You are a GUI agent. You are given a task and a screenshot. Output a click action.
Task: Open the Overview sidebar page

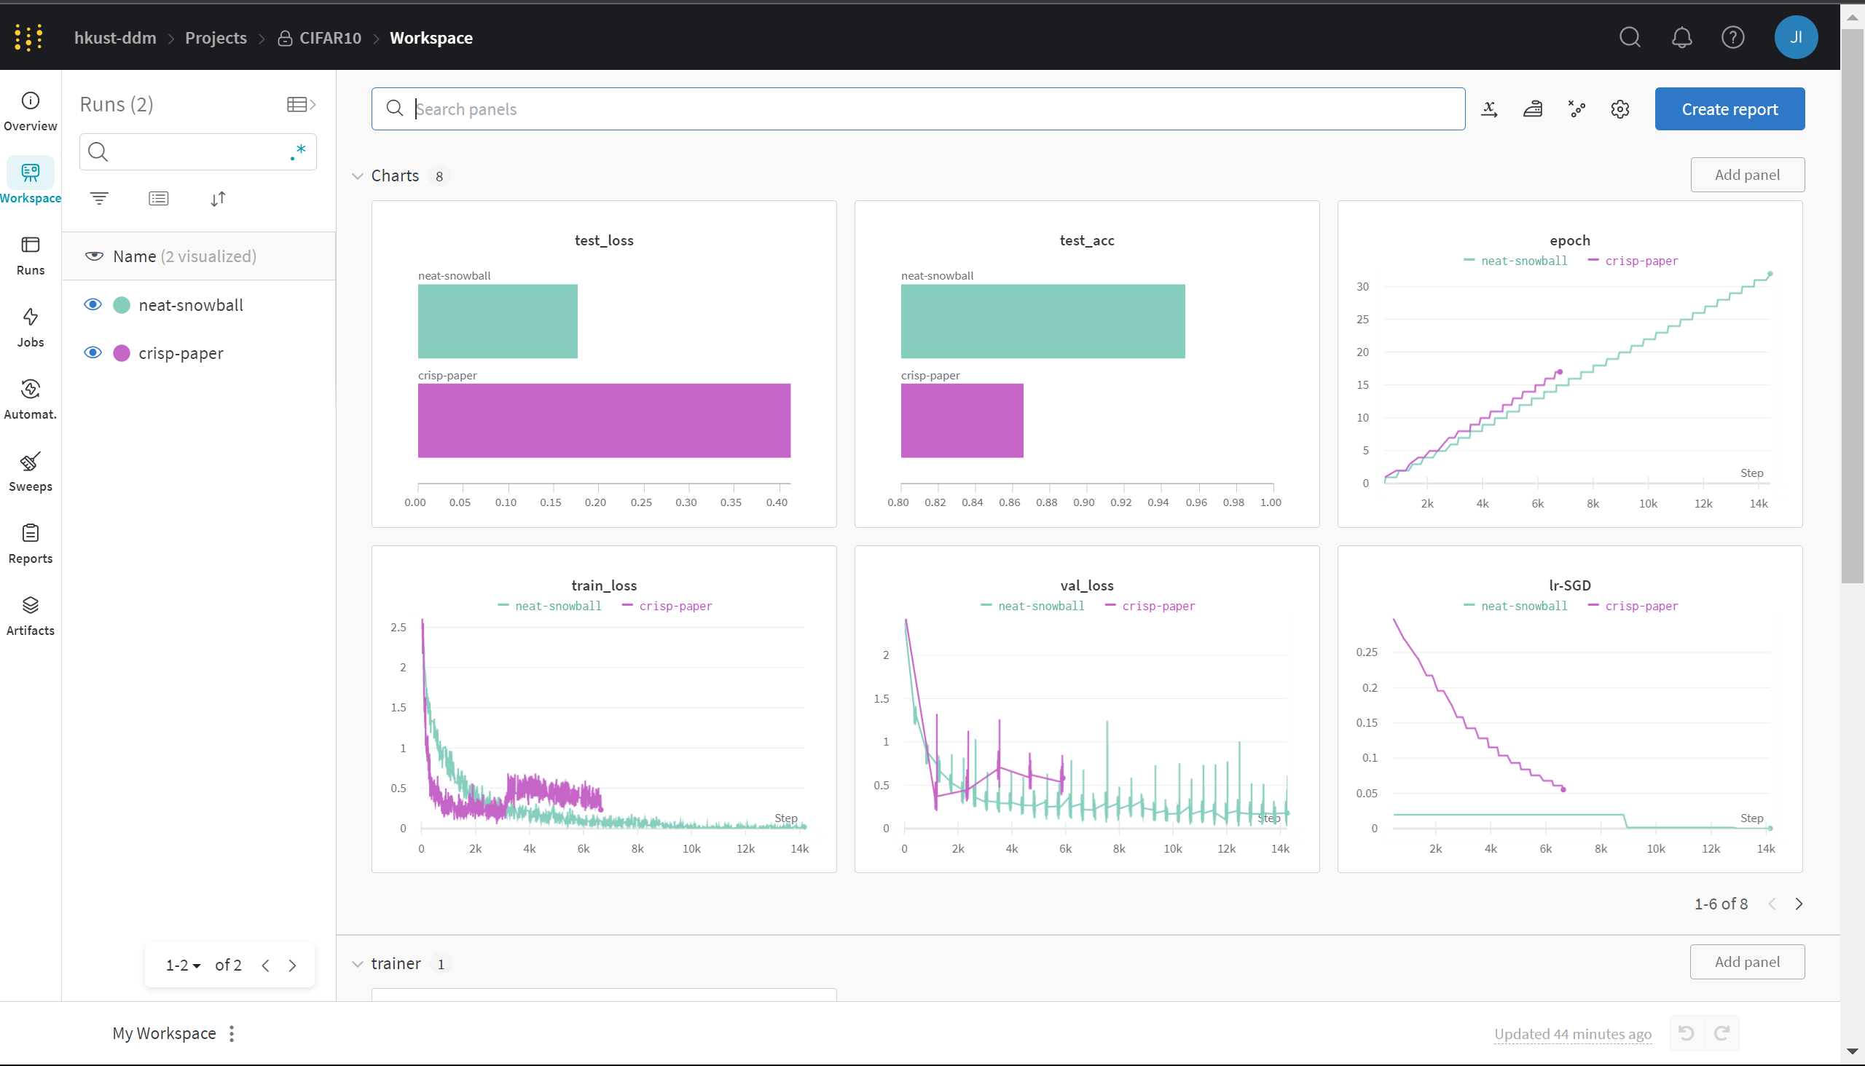tap(30, 111)
